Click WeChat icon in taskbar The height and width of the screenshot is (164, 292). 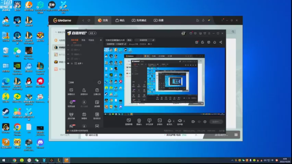pos(37,160)
